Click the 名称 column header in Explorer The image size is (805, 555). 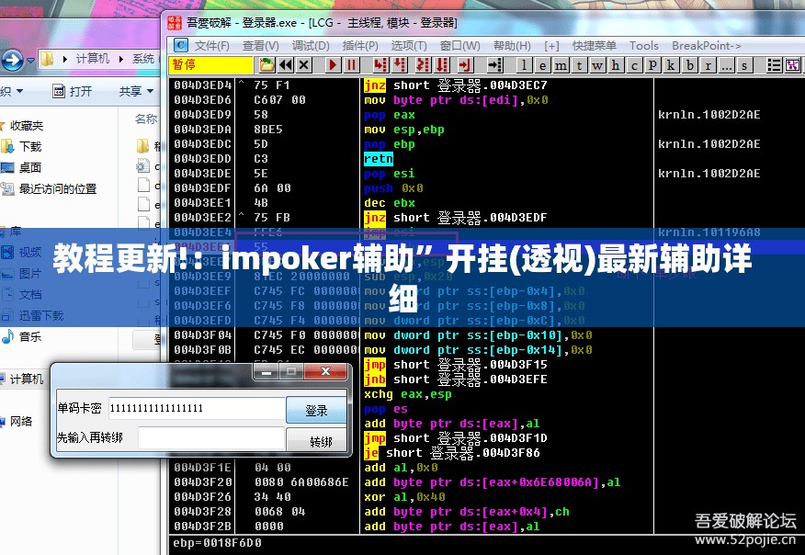[x=146, y=119]
